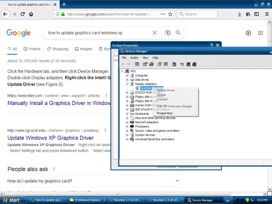This screenshot has height=204, width=272.
Task: Expand the Network adapters node
Action: (127, 122)
